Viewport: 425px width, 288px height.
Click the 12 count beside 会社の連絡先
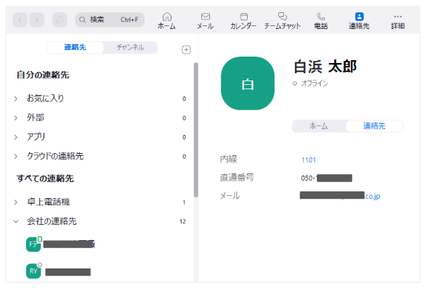(x=182, y=222)
